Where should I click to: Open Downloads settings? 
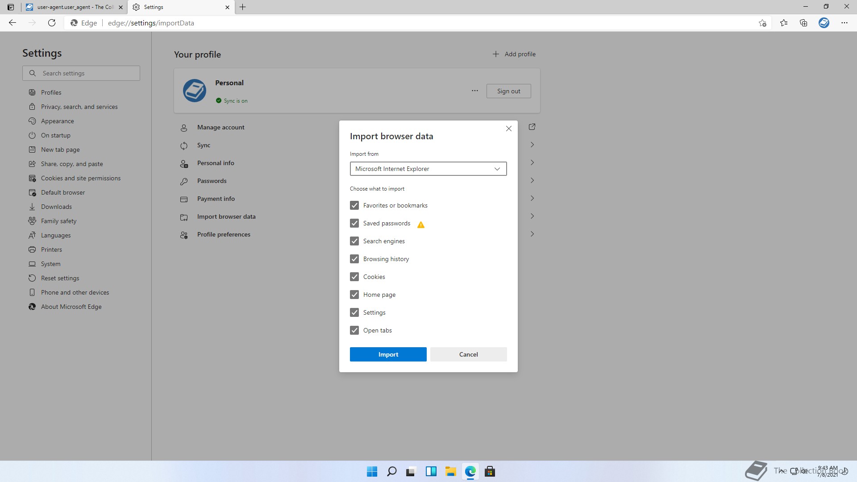(x=56, y=207)
